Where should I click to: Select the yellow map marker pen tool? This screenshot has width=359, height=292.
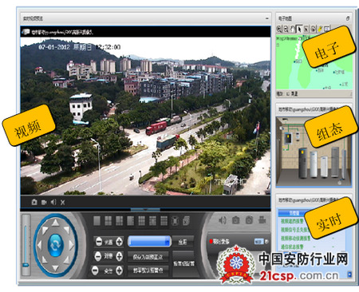click(320, 29)
